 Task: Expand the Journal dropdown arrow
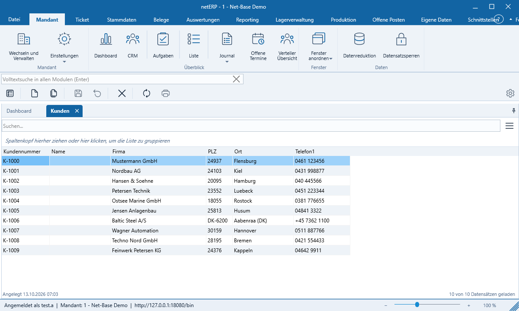[x=227, y=62]
